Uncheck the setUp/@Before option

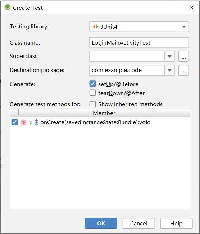click(92, 84)
